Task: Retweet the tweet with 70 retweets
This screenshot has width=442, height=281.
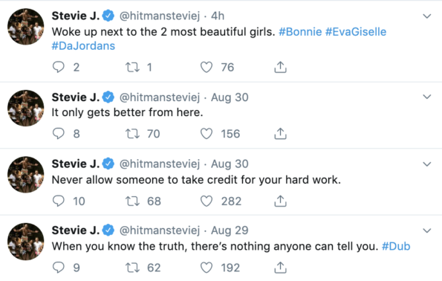Action: click(x=132, y=134)
